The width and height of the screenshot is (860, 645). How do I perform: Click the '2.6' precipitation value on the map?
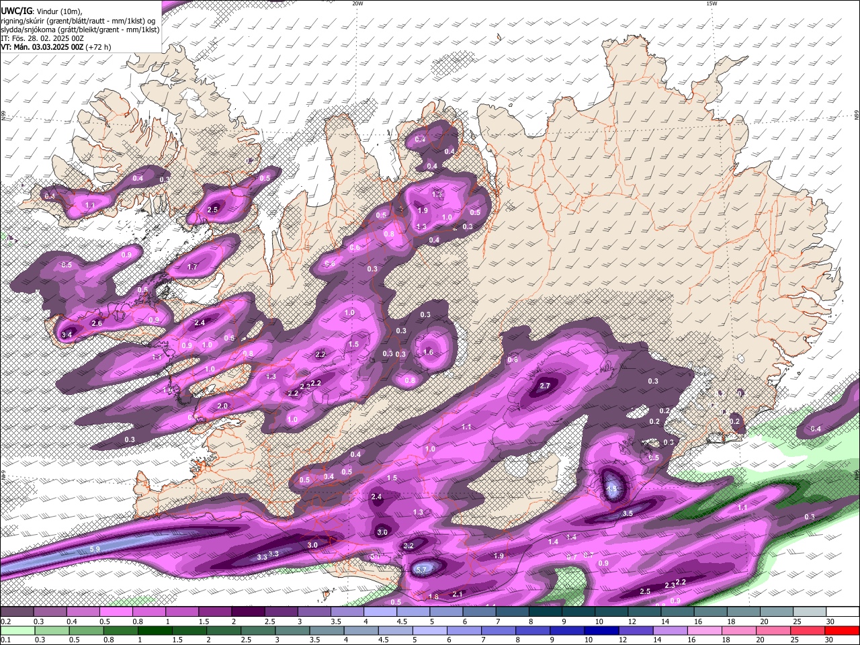(97, 324)
